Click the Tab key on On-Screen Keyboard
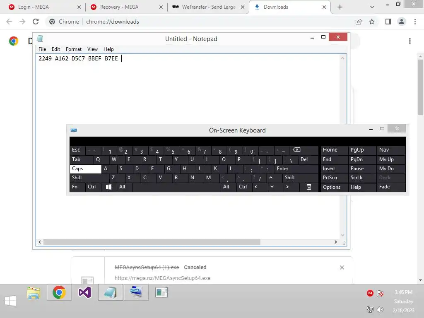This screenshot has height=318, width=424. [x=82, y=159]
